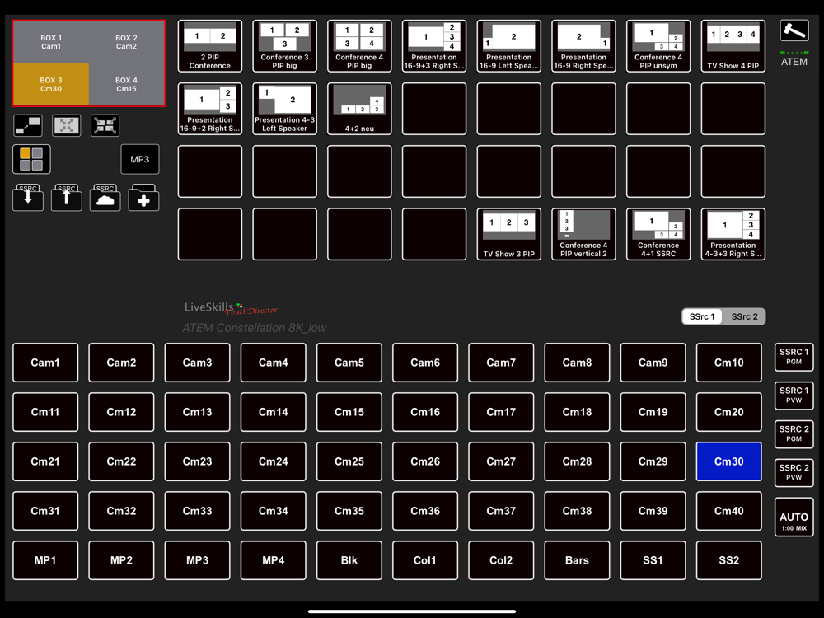Choose Cm10 source button
The image size is (824, 618).
point(729,363)
